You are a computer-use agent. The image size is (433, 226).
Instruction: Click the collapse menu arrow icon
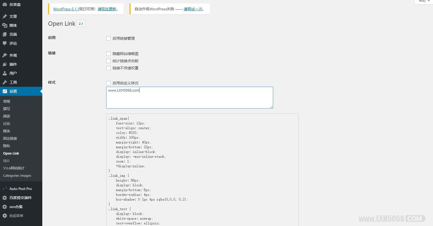coord(5,216)
